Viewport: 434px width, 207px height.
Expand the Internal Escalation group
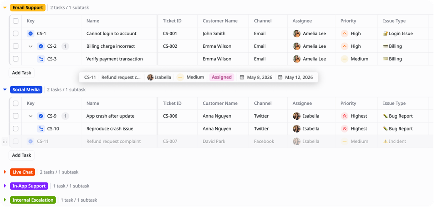[x=5, y=200]
